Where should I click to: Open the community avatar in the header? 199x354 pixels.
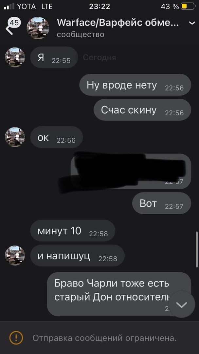38,28
